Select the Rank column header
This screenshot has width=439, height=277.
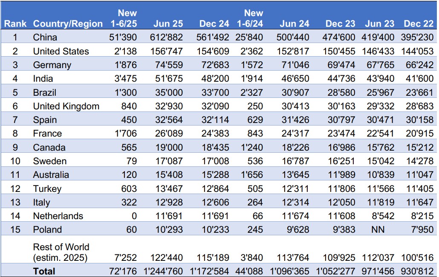[15, 23]
